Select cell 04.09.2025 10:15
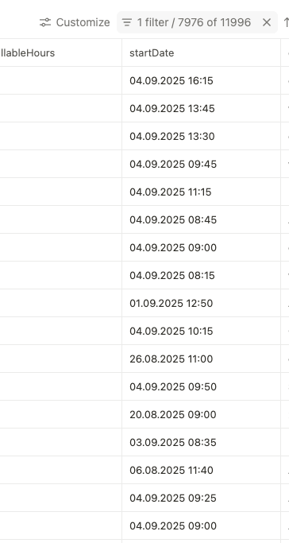Viewport: 289px width, 543px height. point(201,331)
